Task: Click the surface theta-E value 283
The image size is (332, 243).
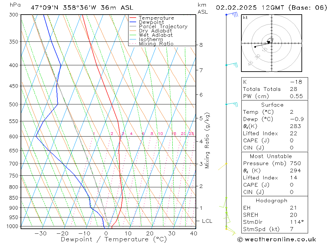Action: 295,126
